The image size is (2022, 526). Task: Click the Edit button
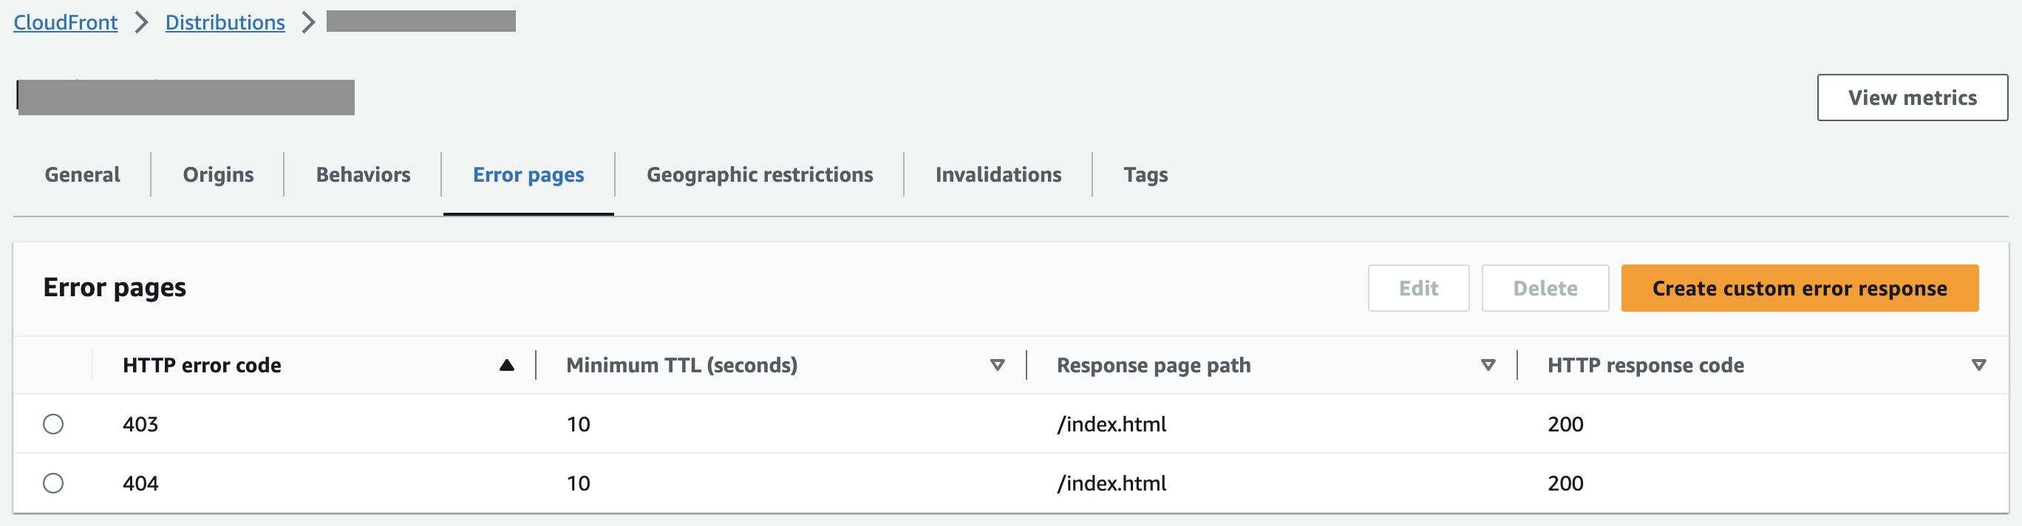pos(1417,288)
